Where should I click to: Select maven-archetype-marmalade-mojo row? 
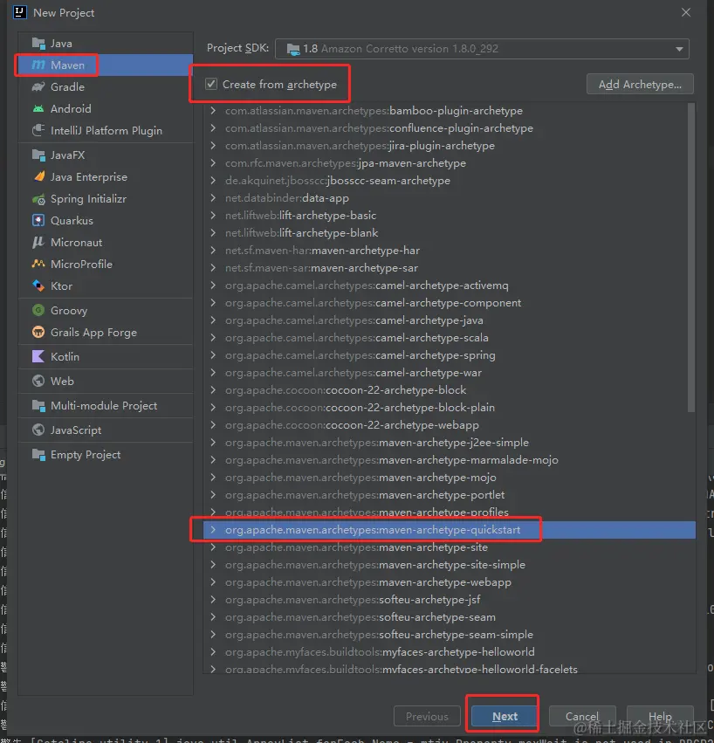click(x=450, y=460)
